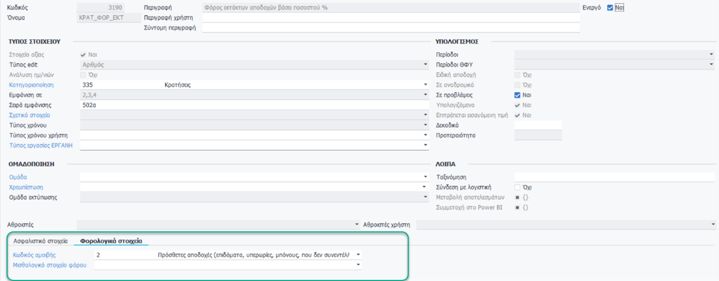This screenshot has height=281, width=719.
Task: Switch to the Ασφαλιστικά στοιχεία tab
Action: coord(41,240)
